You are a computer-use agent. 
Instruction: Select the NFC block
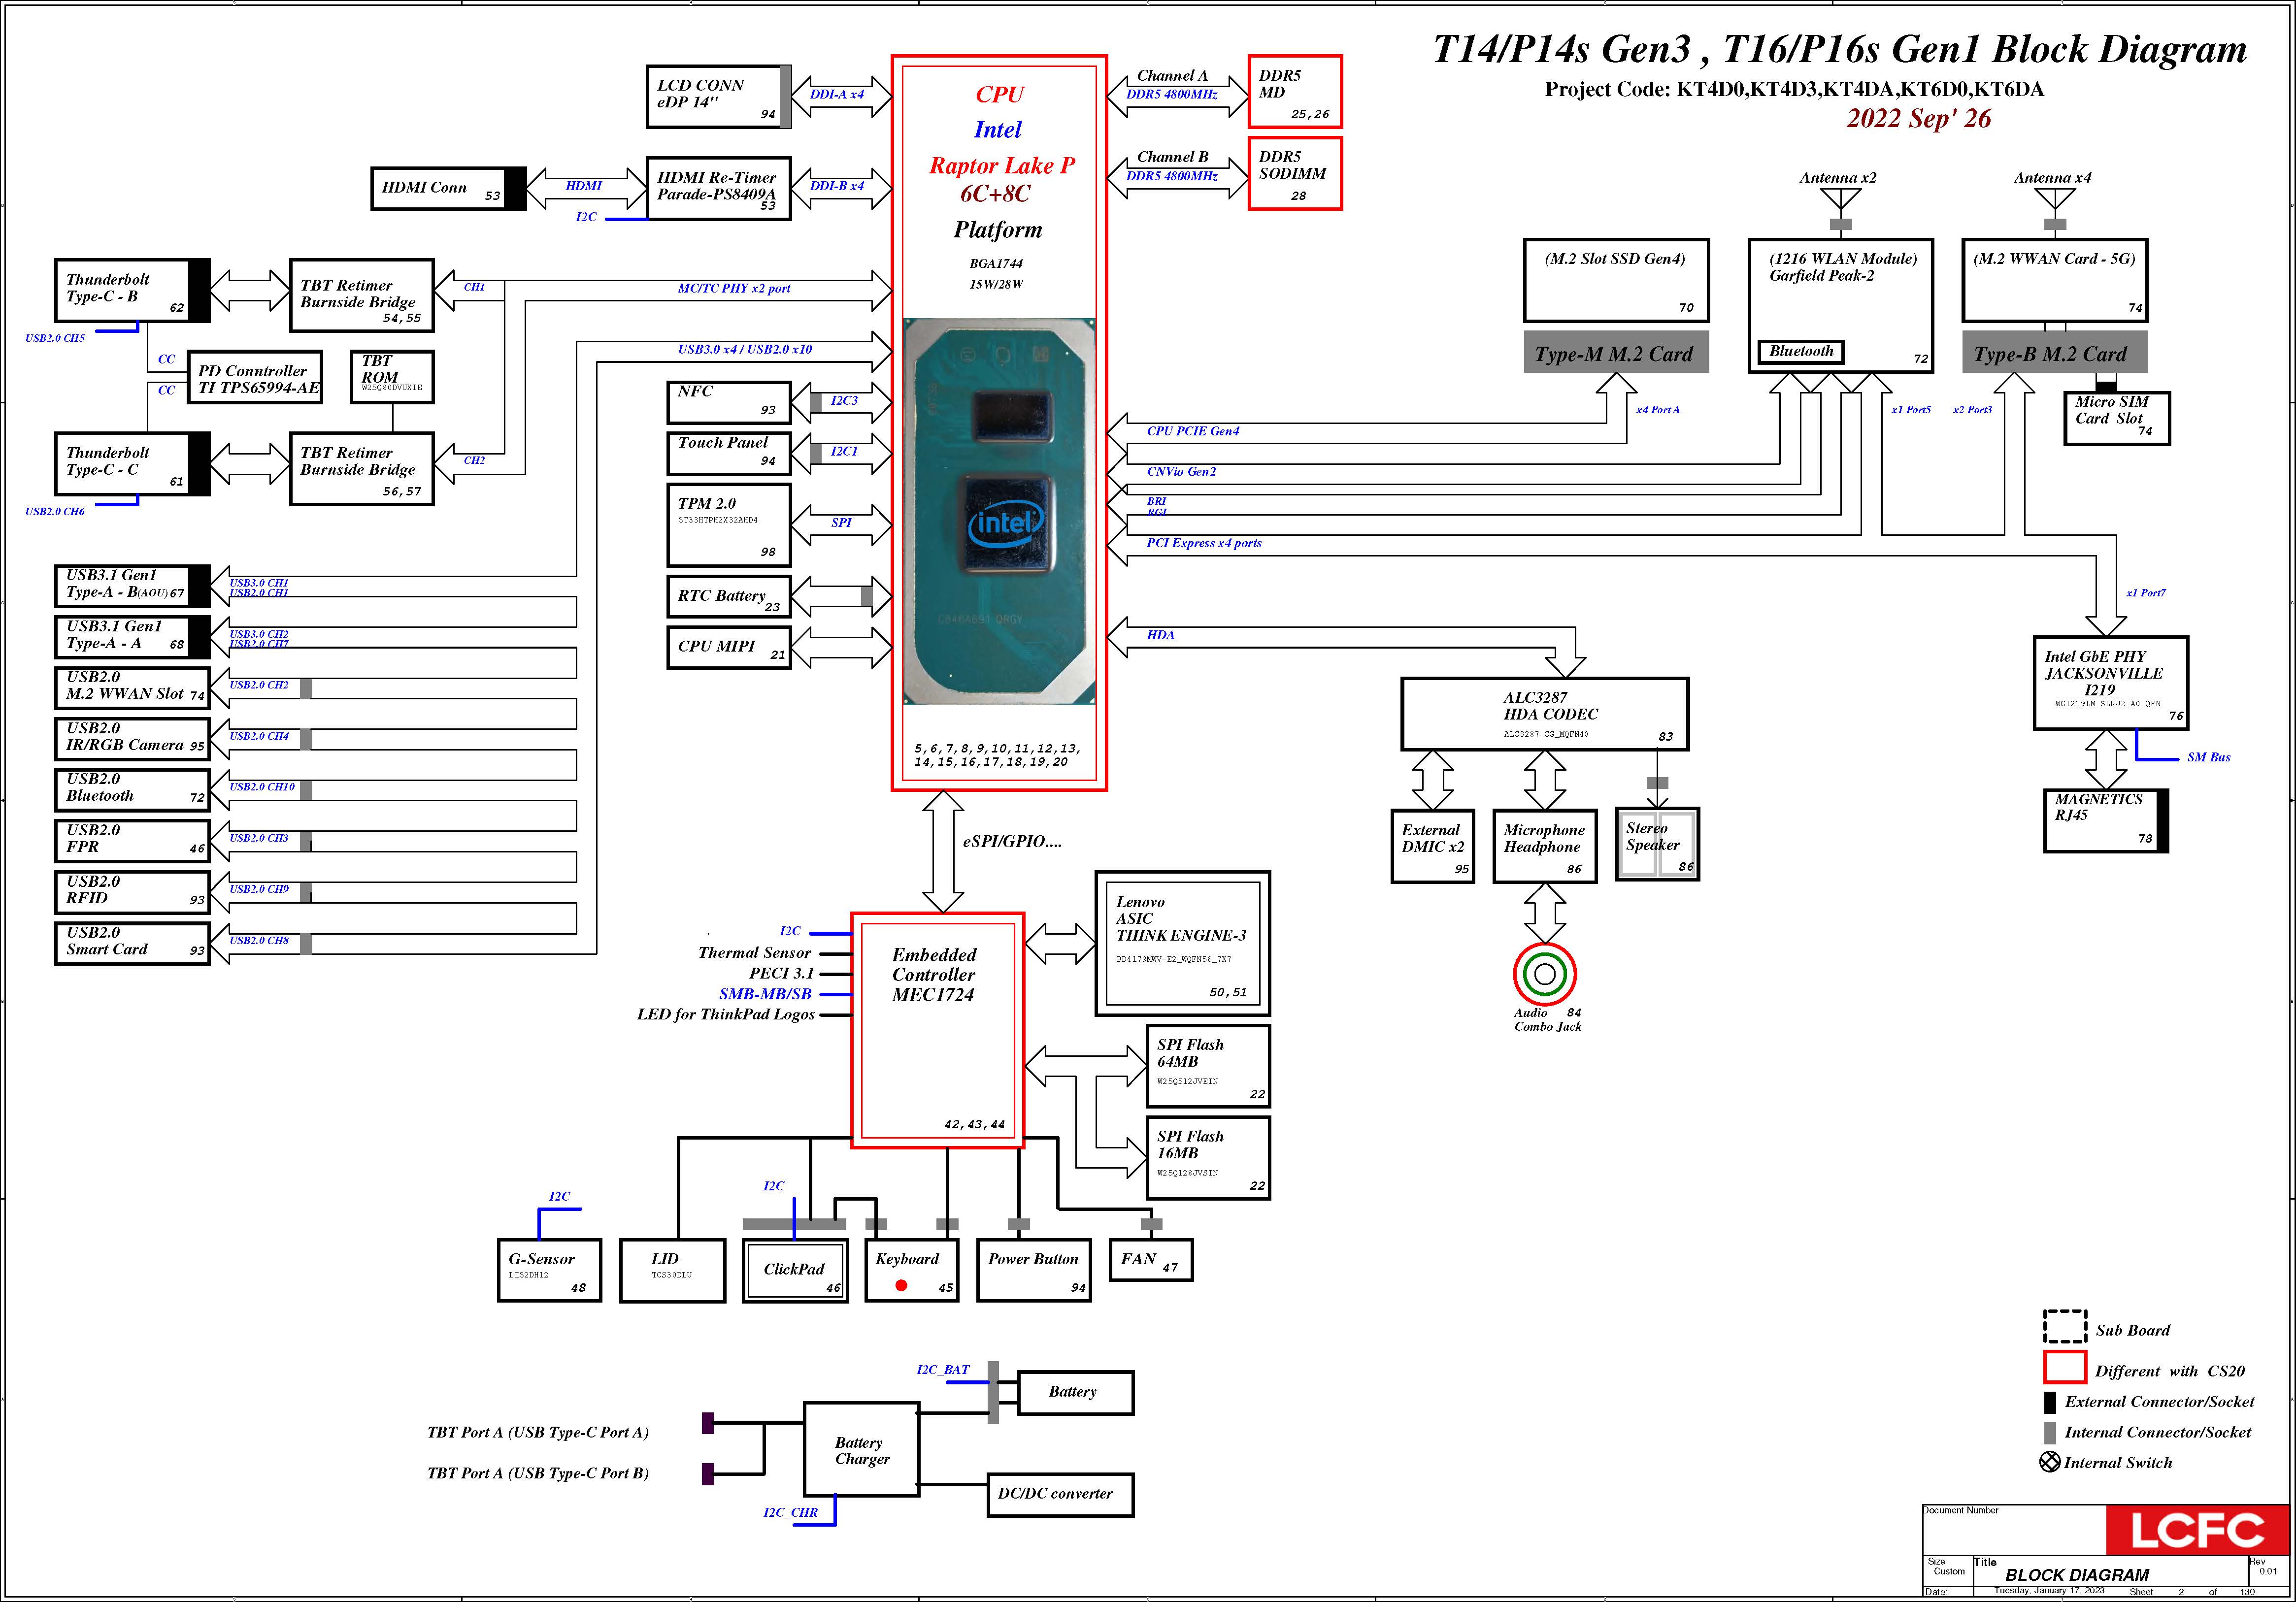click(729, 403)
